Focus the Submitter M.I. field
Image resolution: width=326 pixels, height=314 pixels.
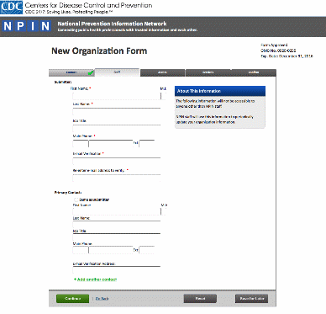(x=164, y=96)
